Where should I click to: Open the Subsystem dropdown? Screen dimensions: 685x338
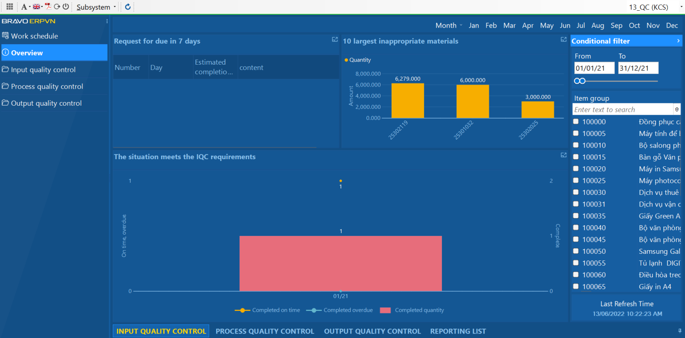pos(96,7)
